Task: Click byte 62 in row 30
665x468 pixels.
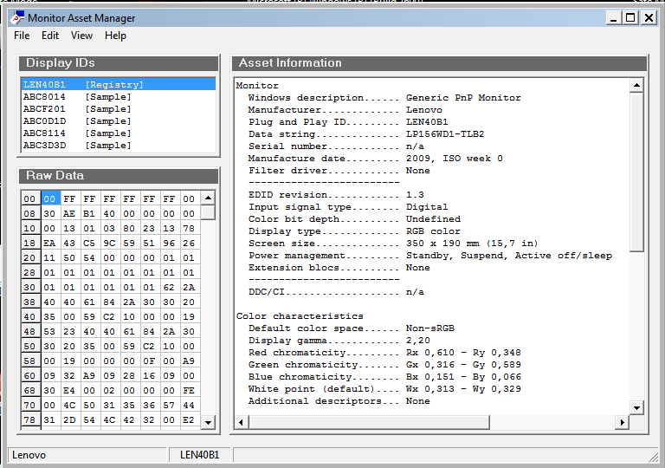Action: tap(169, 287)
